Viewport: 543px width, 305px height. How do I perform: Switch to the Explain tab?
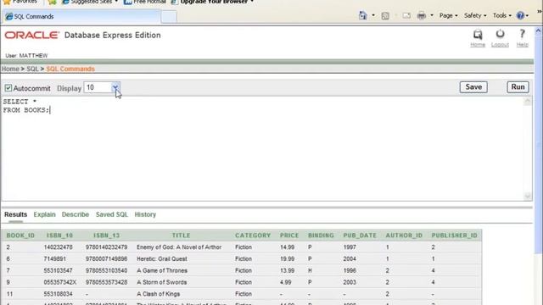[x=44, y=214]
